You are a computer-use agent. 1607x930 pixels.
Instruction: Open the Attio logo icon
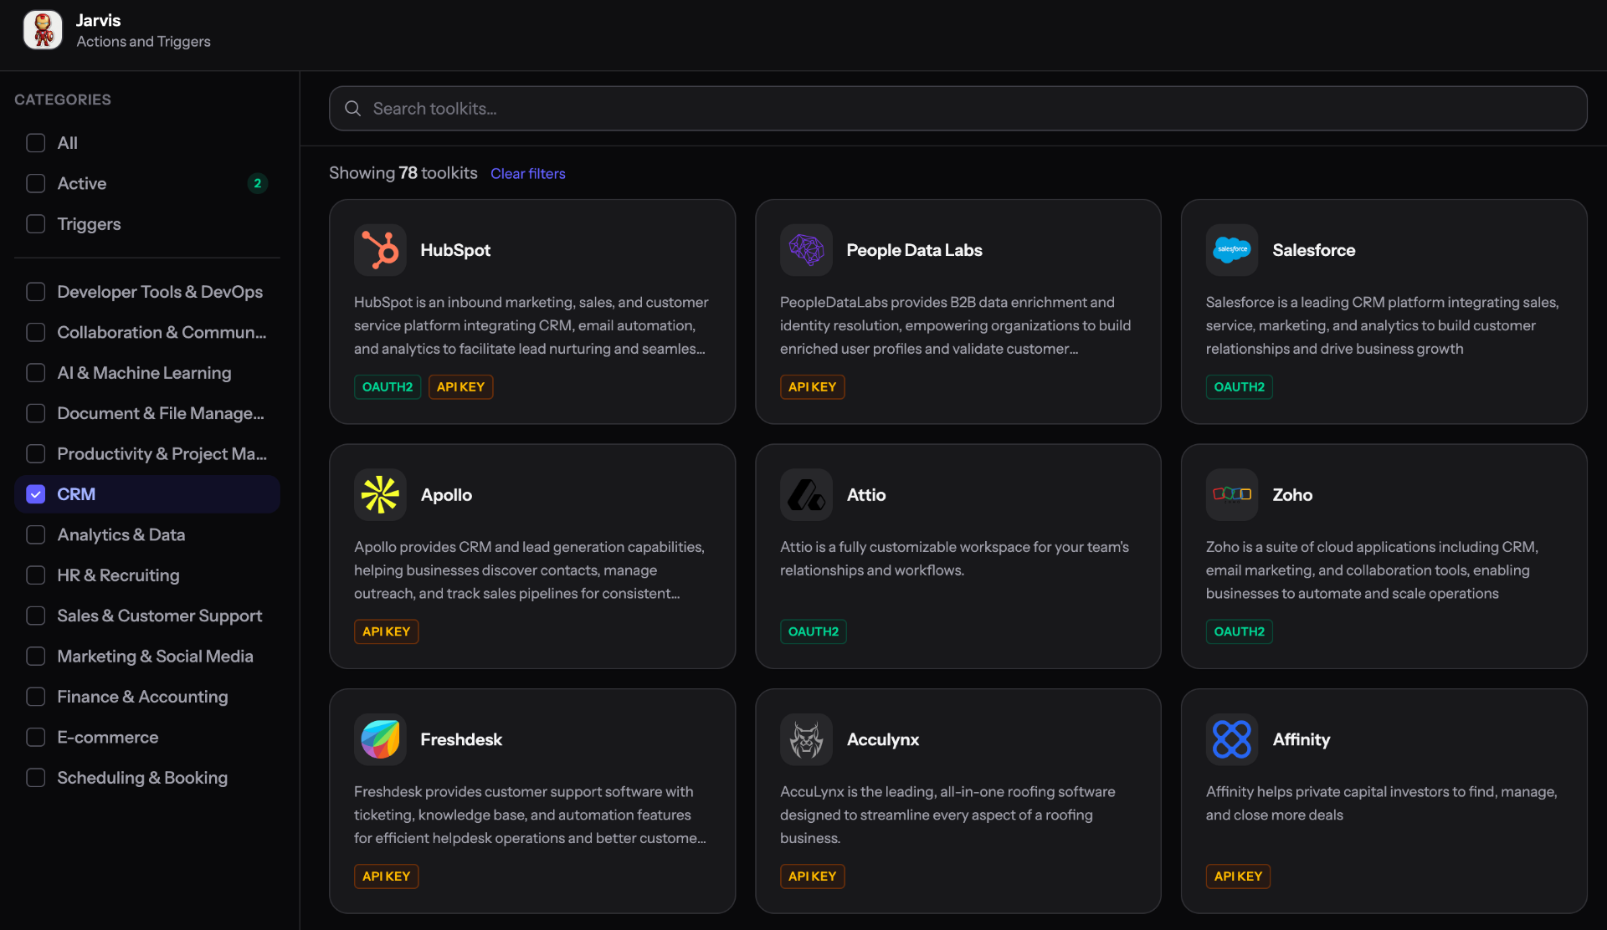[x=806, y=494]
